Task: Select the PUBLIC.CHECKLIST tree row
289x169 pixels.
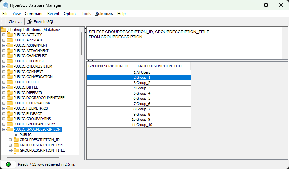Action: (x=29, y=61)
